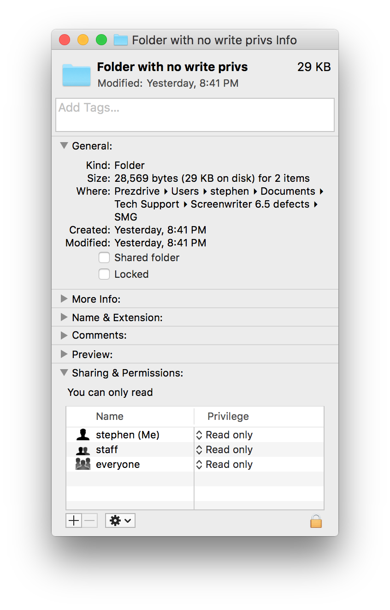390x610 pixels.
Task: Click the Kind value 'Folder'
Action: (130, 165)
